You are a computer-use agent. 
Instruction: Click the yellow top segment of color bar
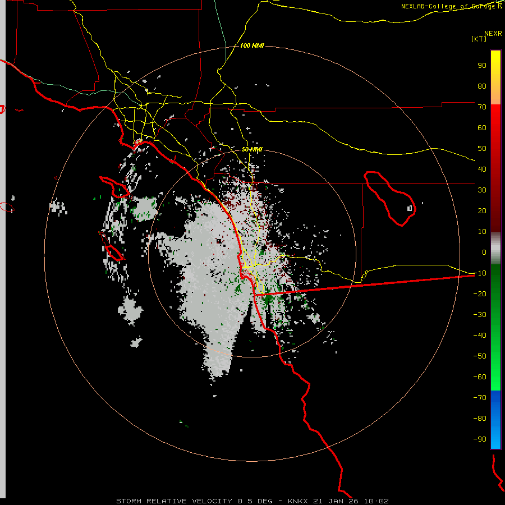(495, 77)
